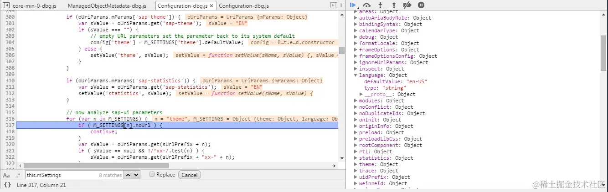This screenshot has height=192, width=608.
Task: Expand the formatLocale object
Action: [356, 43]
